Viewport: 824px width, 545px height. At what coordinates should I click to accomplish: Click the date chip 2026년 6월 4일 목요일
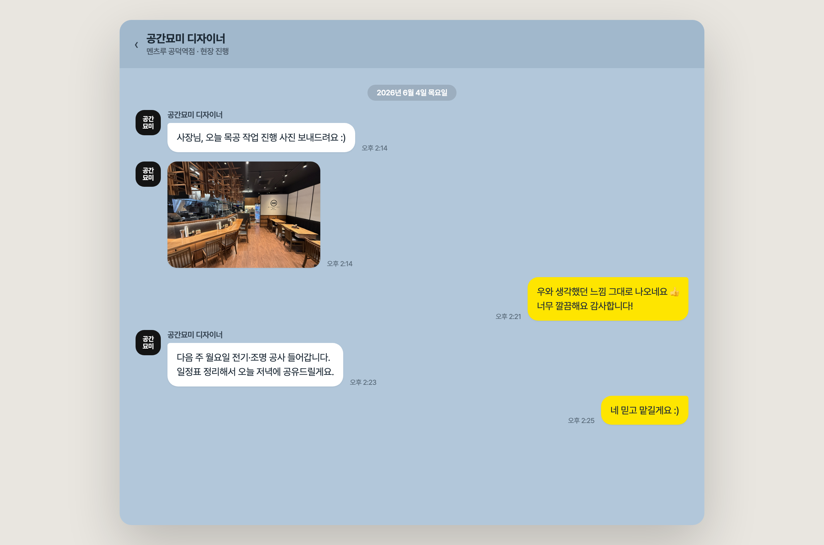pyautogui.click(x=412, y=93)
